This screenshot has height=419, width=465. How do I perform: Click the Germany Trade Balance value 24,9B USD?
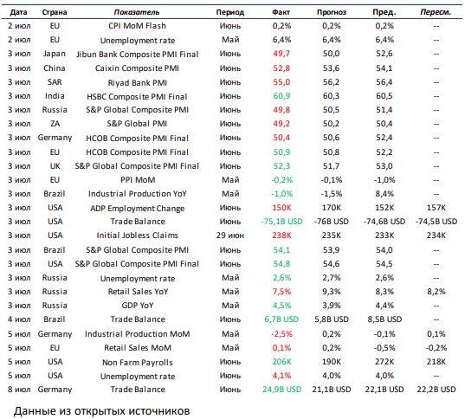pos(281,390)
